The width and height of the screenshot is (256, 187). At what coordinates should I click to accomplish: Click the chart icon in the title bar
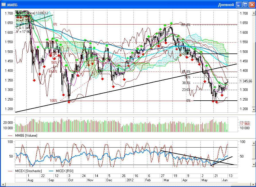pyautogui.click(x=3, y=4)
